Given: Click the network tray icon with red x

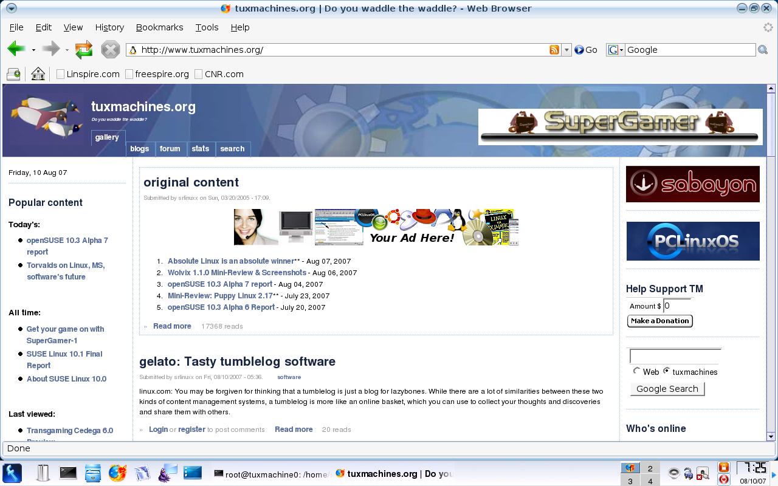Looking at the screenshot, I should [x=703, y=474].
